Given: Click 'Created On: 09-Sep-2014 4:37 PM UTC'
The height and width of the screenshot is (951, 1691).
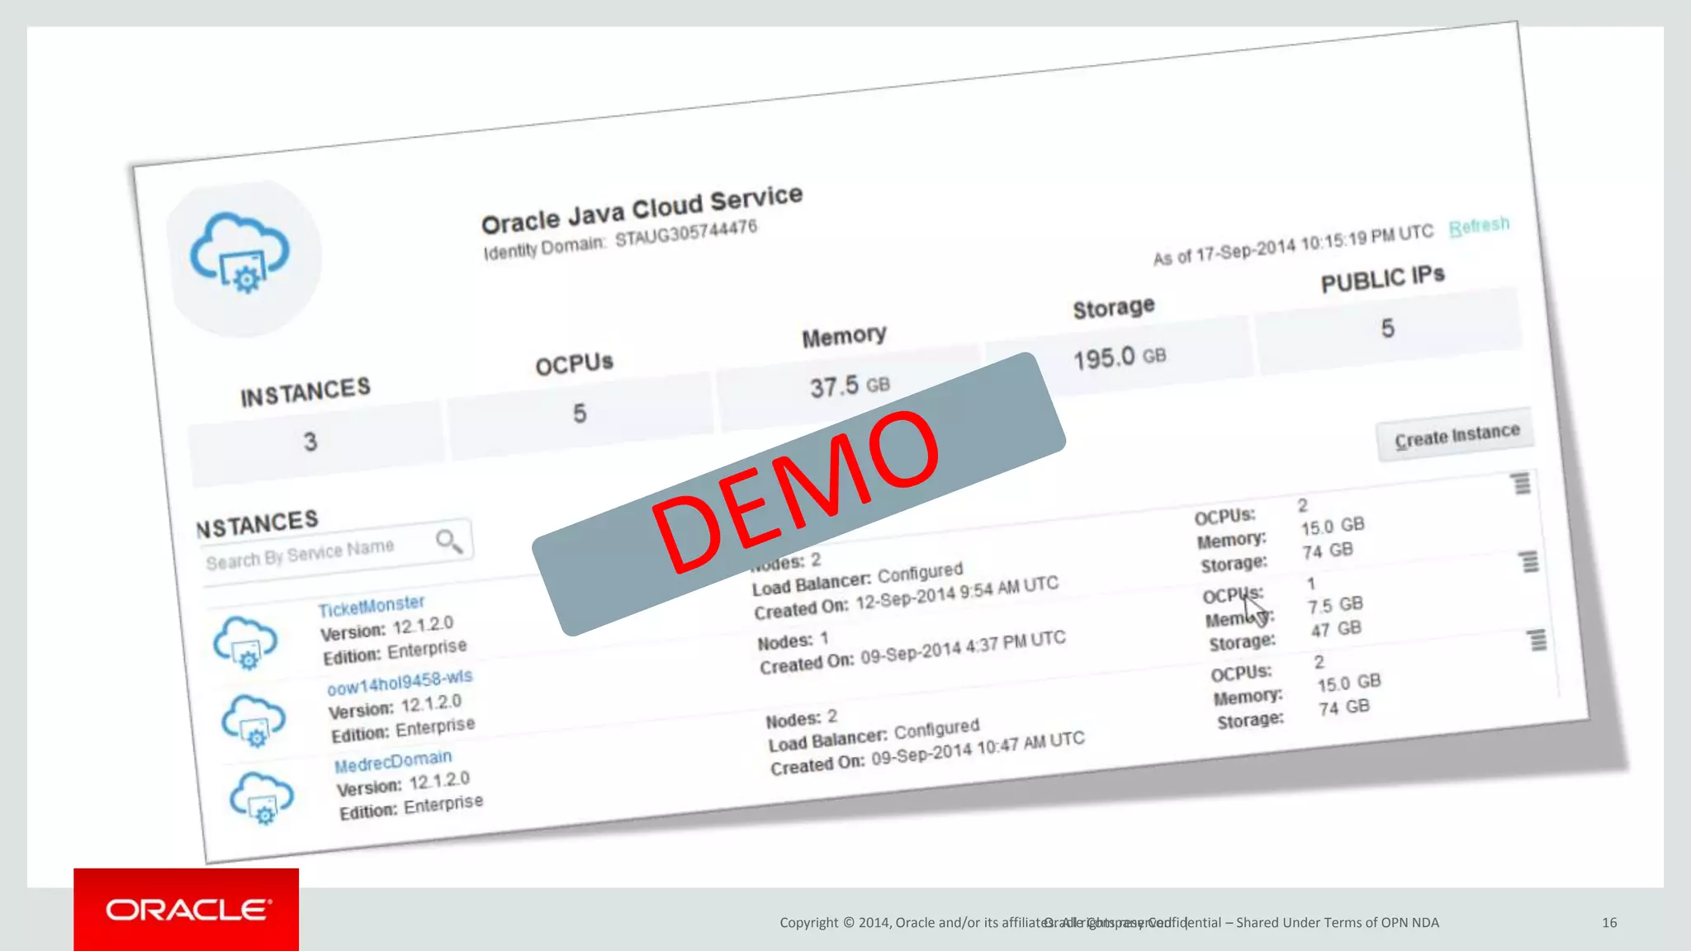Looking at the screenshot, I should pyautogui.click(x=912, y=652).
